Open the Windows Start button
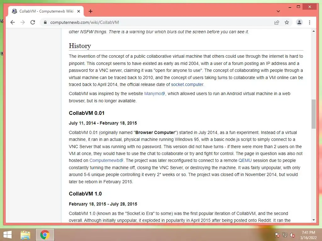322x241 pixels. [x=8, y=235]
